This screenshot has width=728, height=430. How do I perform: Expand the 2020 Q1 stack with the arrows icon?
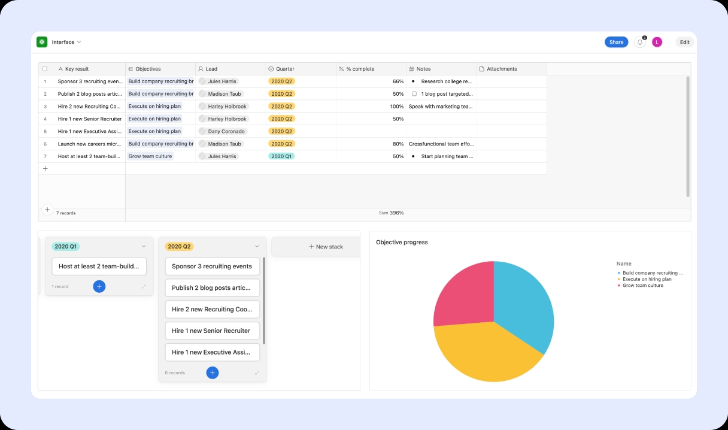144,287
